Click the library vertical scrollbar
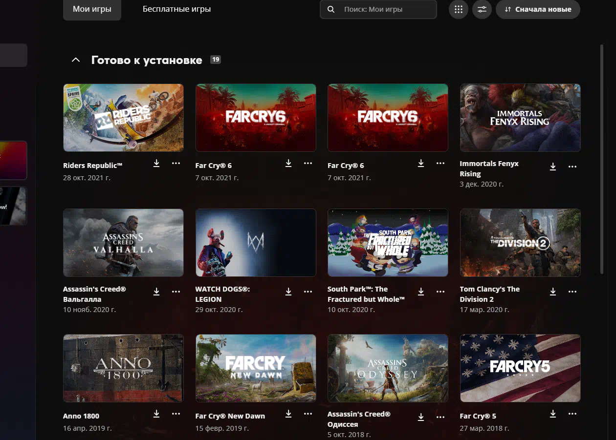The image size is (616, 440). pyautogui.click(x=601, y=160)
